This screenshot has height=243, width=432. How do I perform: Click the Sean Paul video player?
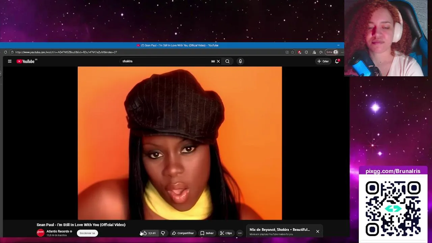tap(180, 143)
